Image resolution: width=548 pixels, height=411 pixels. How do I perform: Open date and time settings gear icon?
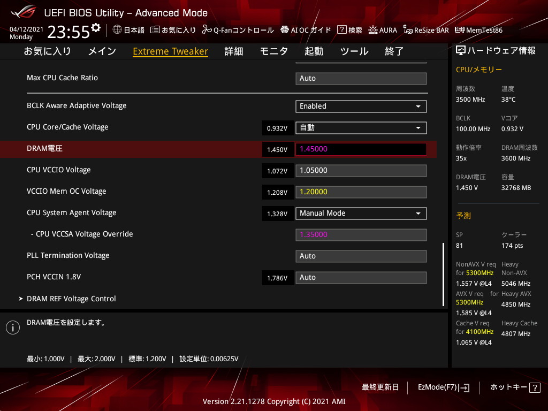point(96,27)
